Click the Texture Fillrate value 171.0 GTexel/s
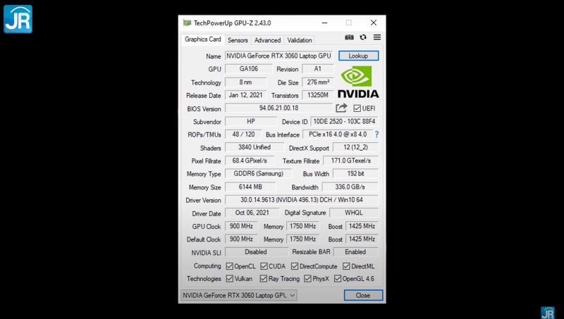Viewport: 564px width, 319px height. [x=350, y=161]
